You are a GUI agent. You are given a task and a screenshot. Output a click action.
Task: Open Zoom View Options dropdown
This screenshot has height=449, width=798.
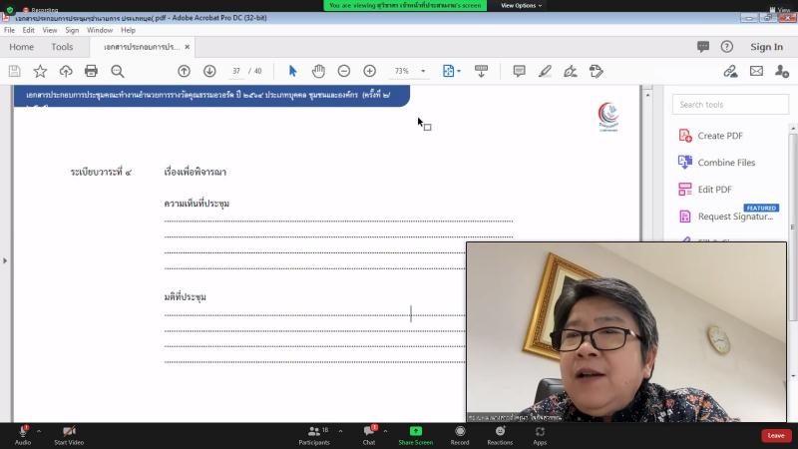click(x=521, y=6)
